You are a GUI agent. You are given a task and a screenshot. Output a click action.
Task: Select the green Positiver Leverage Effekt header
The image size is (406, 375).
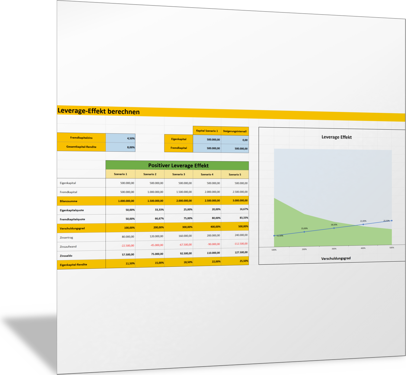pos(178,166)
